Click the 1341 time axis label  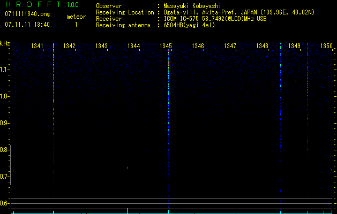click(x=37, y=46)
